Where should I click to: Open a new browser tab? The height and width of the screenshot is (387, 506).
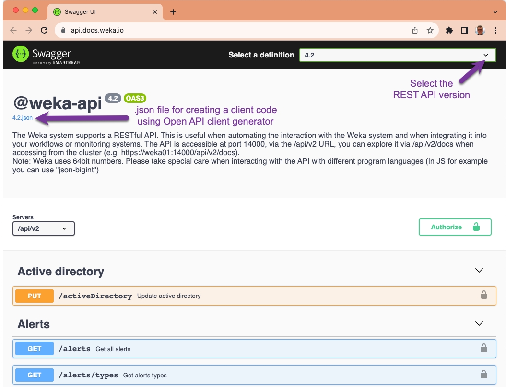[x=173, y=12]
